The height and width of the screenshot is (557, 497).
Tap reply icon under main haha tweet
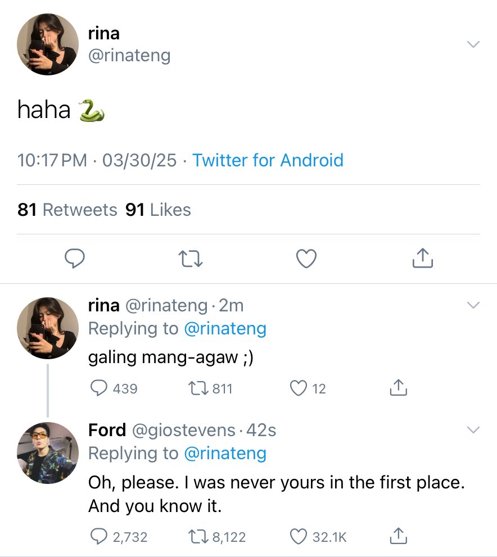75,258
